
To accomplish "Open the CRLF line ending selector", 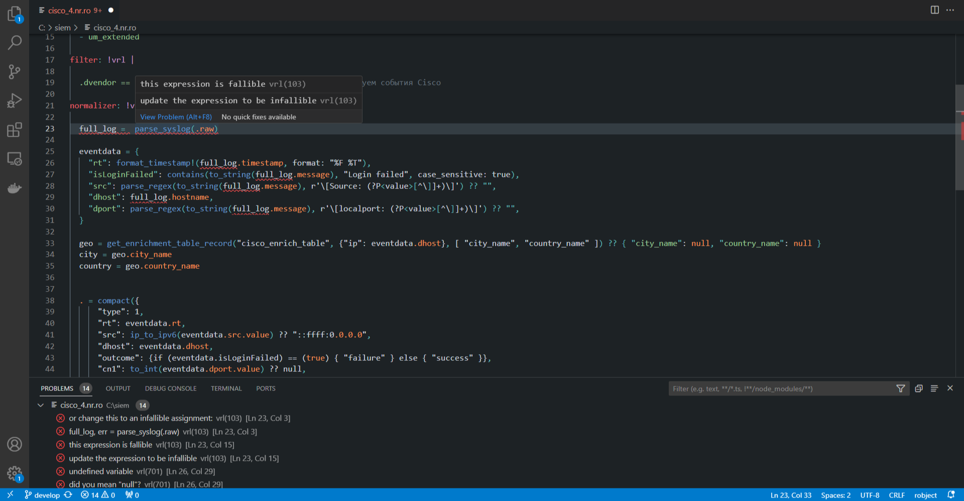I will tap(896, 495).
